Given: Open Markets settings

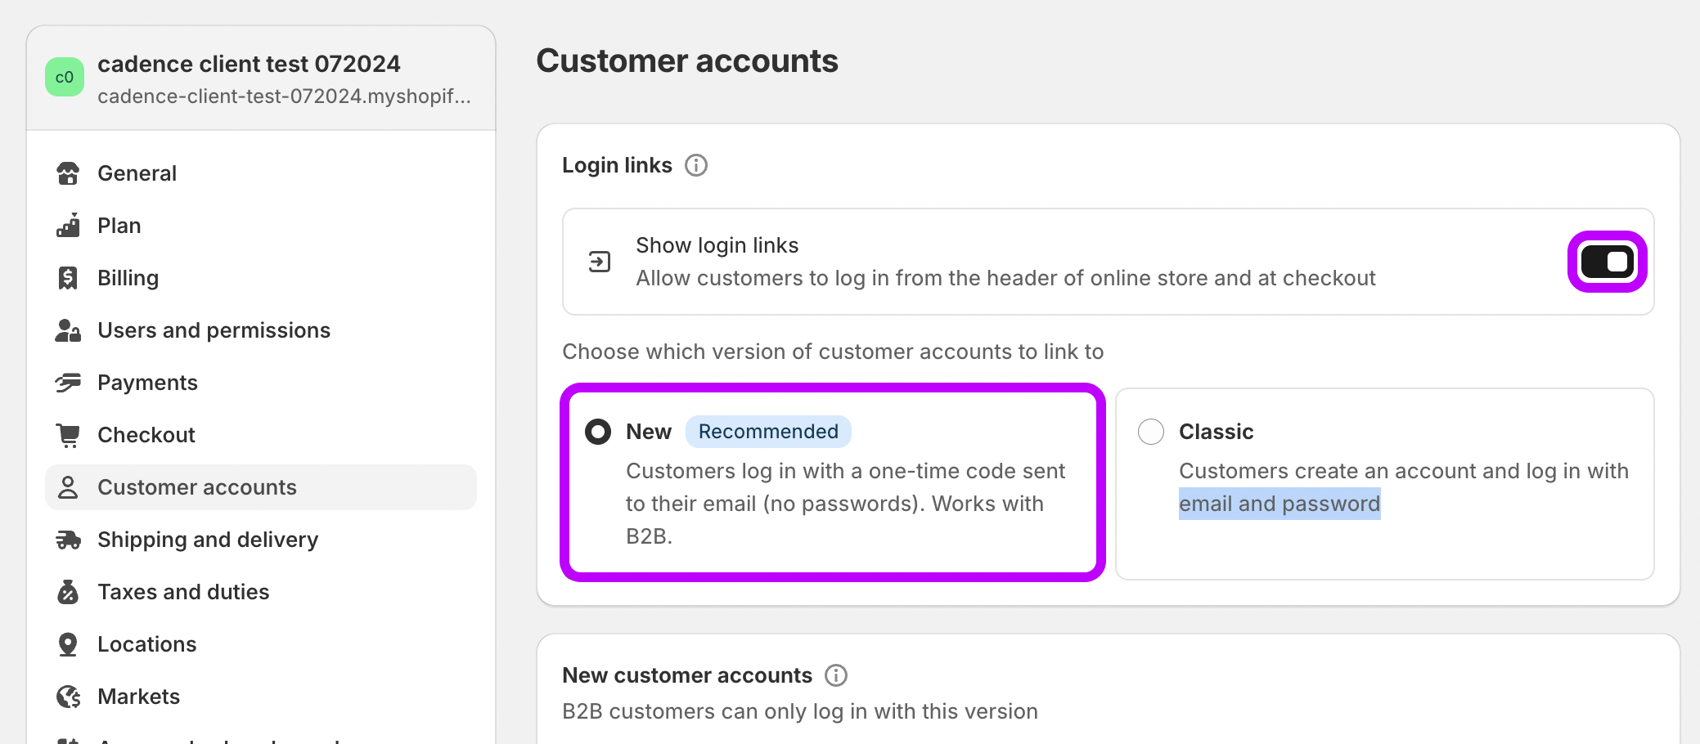Looking at the screenshot, I should [x=261, y=697].
